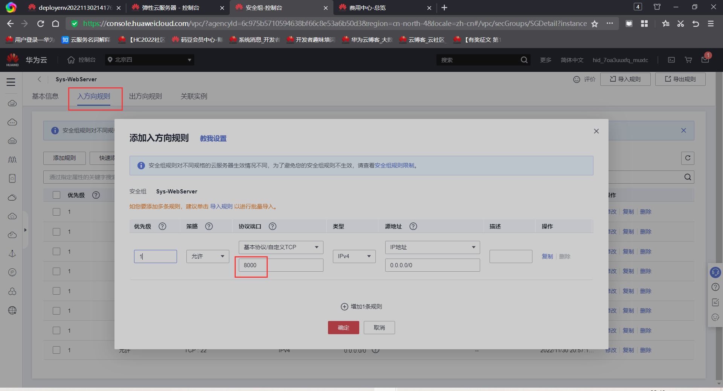Check the third rule row checkbox
The image size is (723, 391).
[56, 251]
